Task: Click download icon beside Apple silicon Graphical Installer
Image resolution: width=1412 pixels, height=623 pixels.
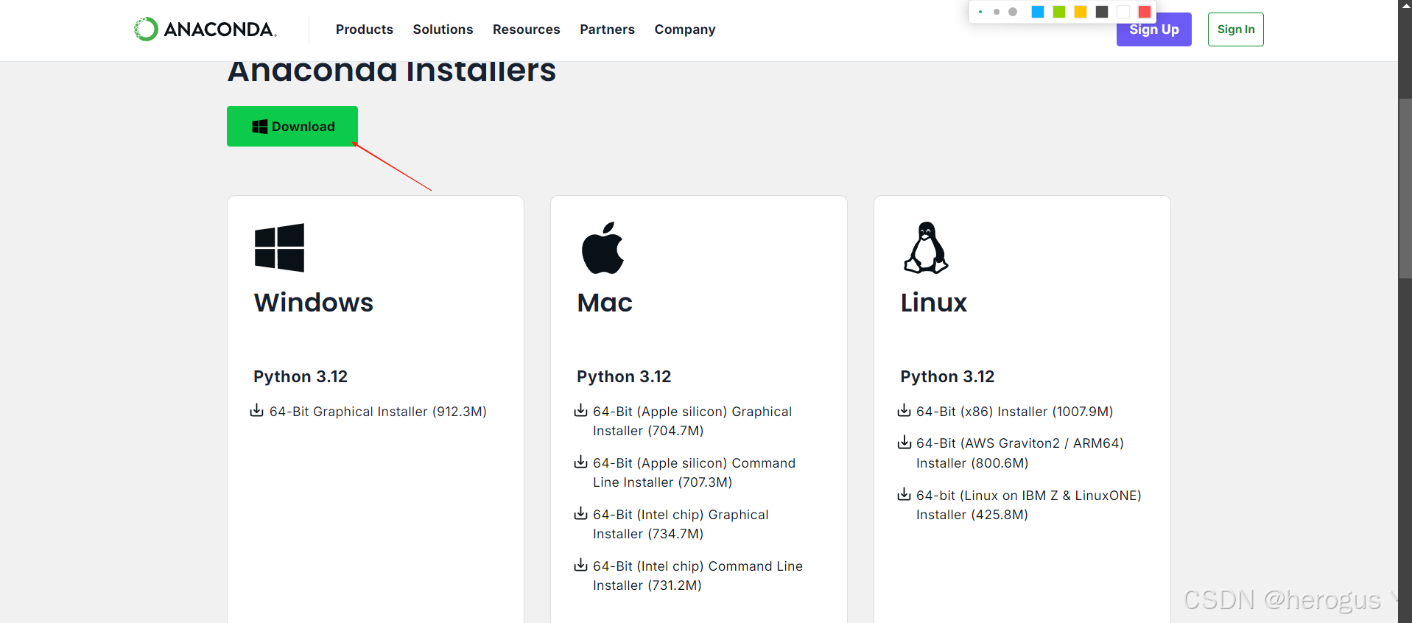Action: [580, 410]
